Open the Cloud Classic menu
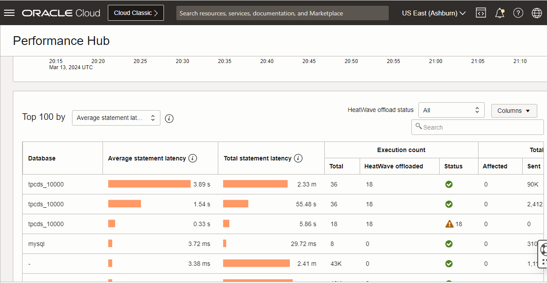Image resolution: width=547 pixels, height=283 pixels. (136, 13)
